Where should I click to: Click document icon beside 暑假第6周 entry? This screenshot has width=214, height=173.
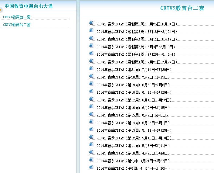[91, 23]
